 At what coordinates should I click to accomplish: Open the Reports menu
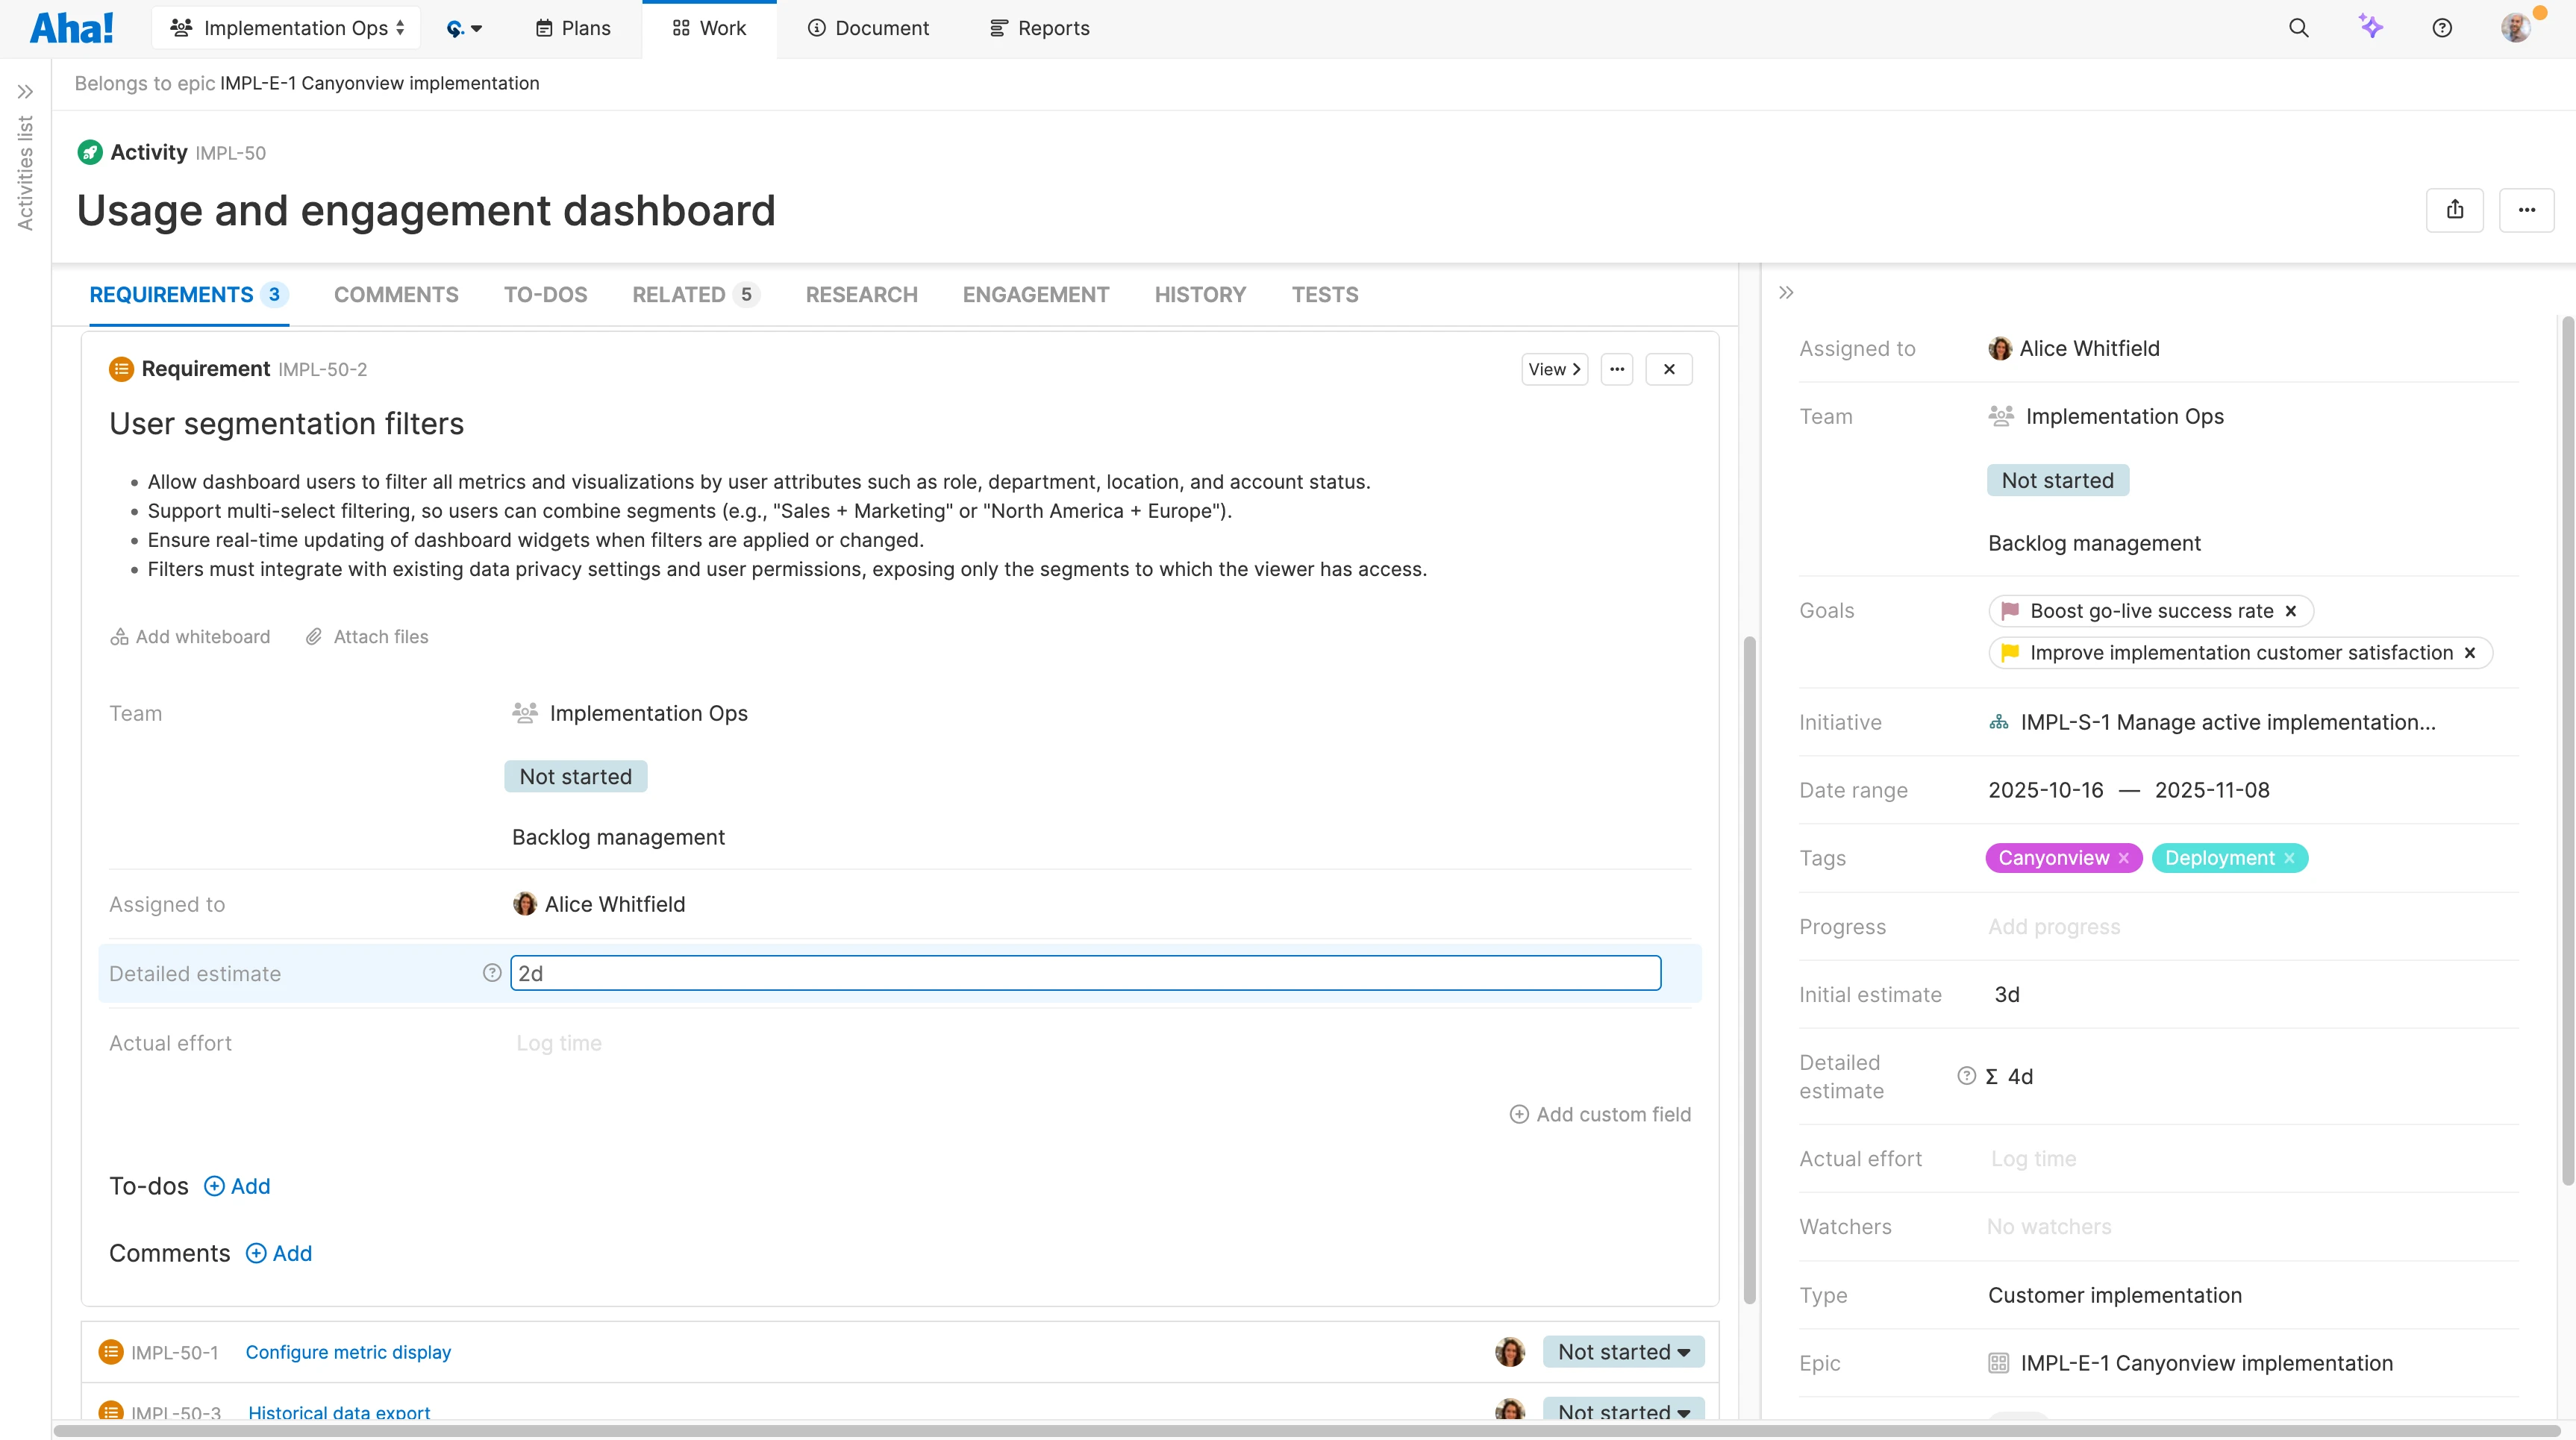click(1039, 28)
